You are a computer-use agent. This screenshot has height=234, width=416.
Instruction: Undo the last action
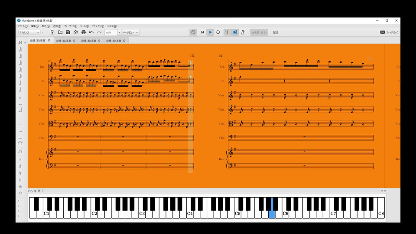coord(91,32)
